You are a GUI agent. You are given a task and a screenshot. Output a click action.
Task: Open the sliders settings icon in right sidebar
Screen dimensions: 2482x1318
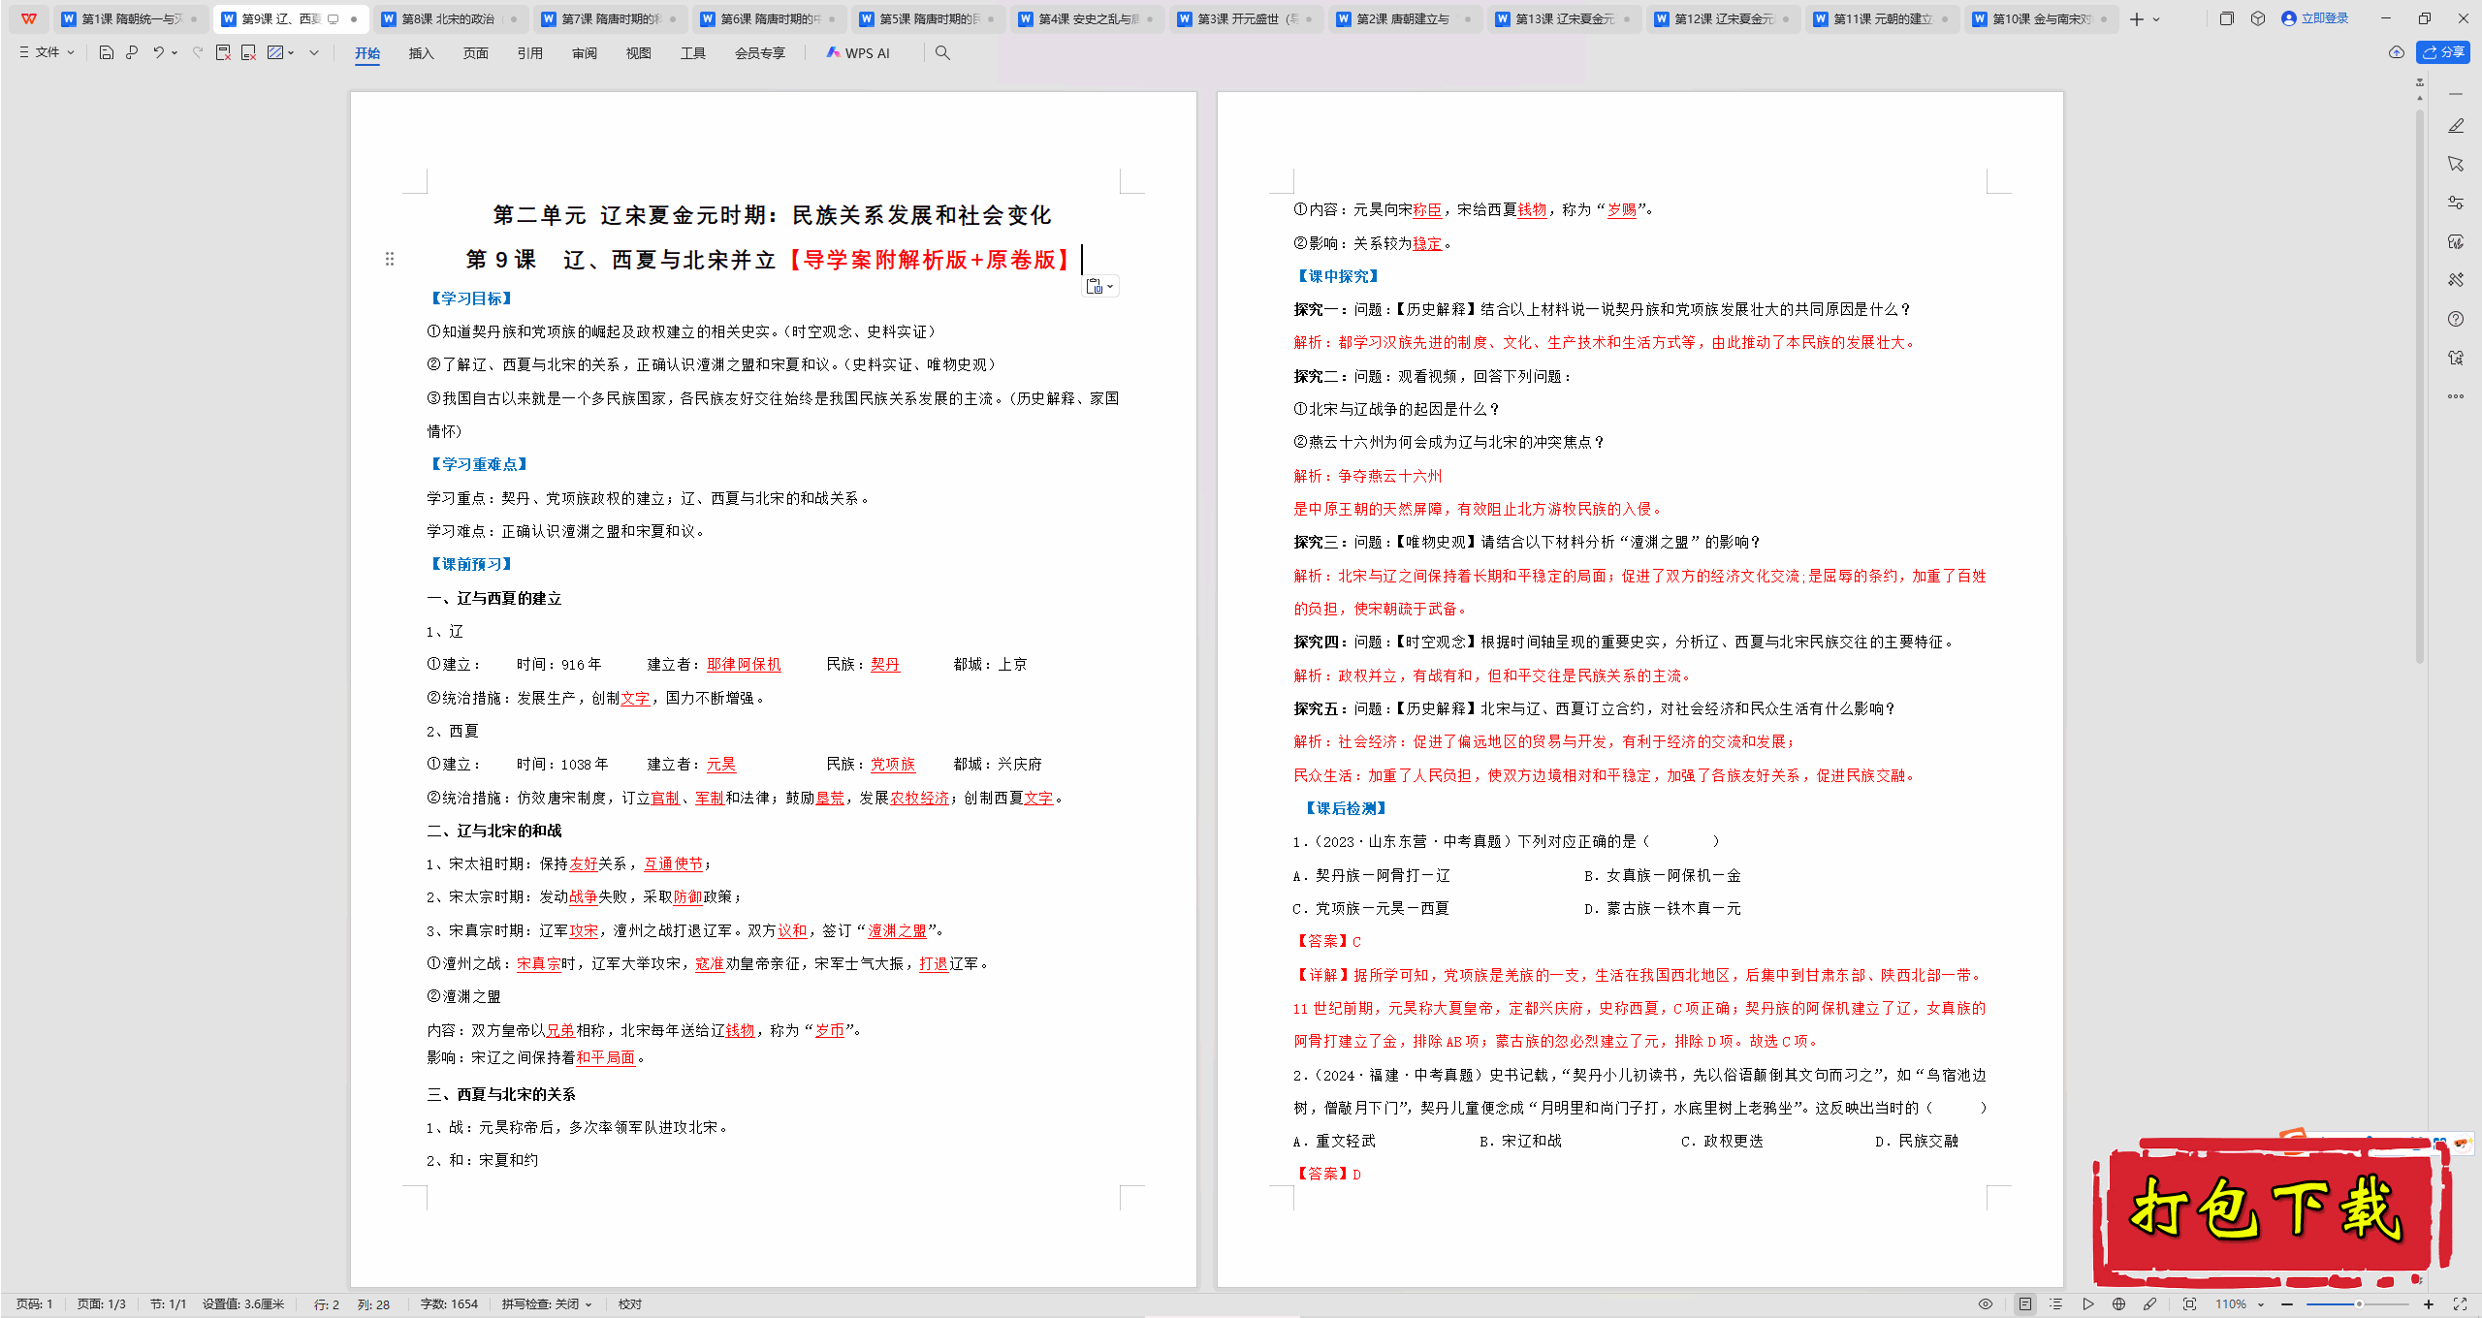[2456, 203]
